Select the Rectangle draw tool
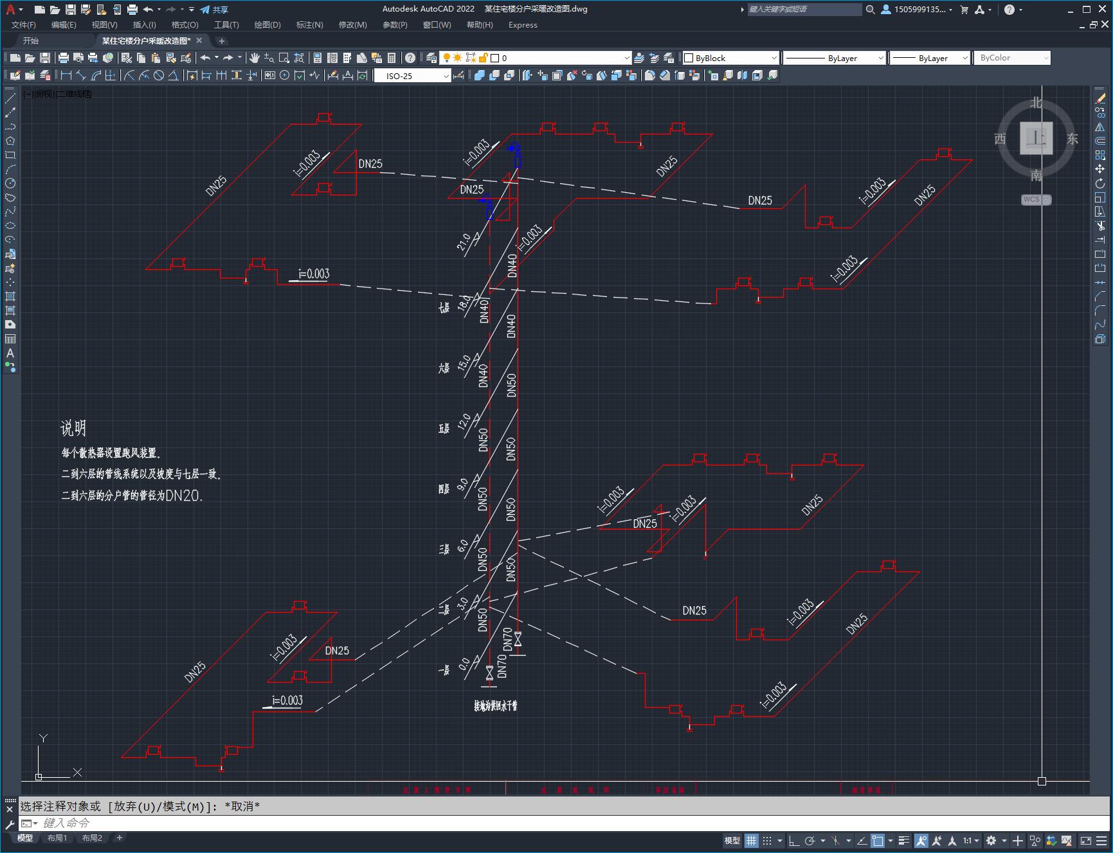Viewport: 1113px width, 853px height. [10, 155]
